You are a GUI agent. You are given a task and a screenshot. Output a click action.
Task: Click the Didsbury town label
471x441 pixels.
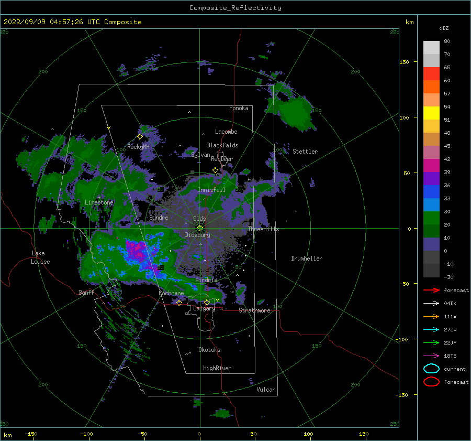tap(197, 235)
